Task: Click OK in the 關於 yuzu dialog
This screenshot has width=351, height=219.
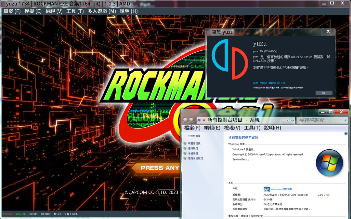Action: point(324,93)
